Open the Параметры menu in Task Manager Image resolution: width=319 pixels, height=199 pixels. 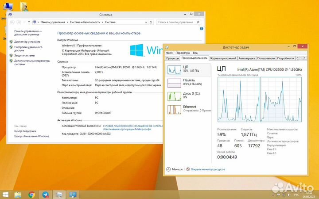pos(183,53)
